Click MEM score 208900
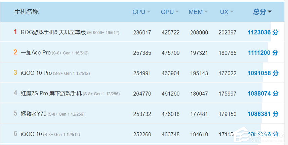The image size is (288, 145). pos(199,32)
